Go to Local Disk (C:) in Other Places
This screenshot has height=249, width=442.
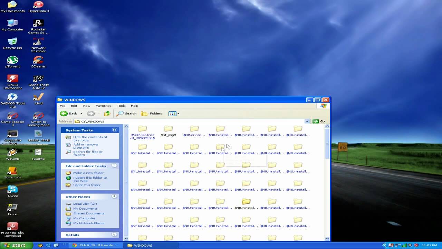point(85,204)
